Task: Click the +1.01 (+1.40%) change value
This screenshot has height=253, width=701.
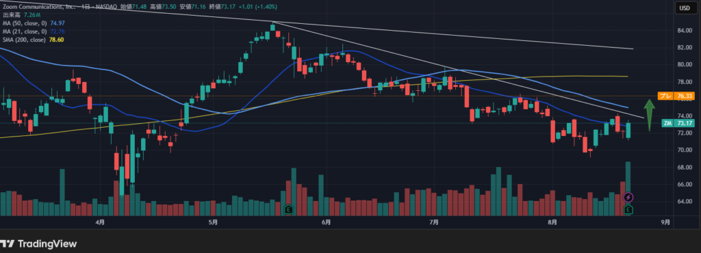Action: 258,7
